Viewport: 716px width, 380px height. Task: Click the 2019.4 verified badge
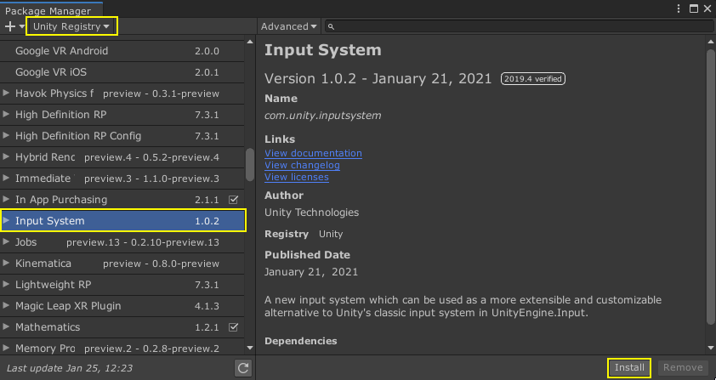(x=533, y=78)
